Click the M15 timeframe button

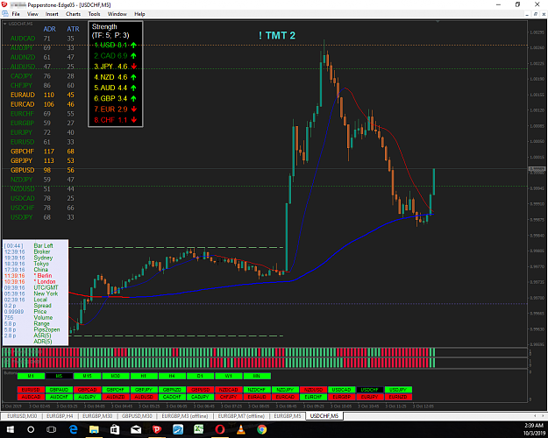[88, 376]
